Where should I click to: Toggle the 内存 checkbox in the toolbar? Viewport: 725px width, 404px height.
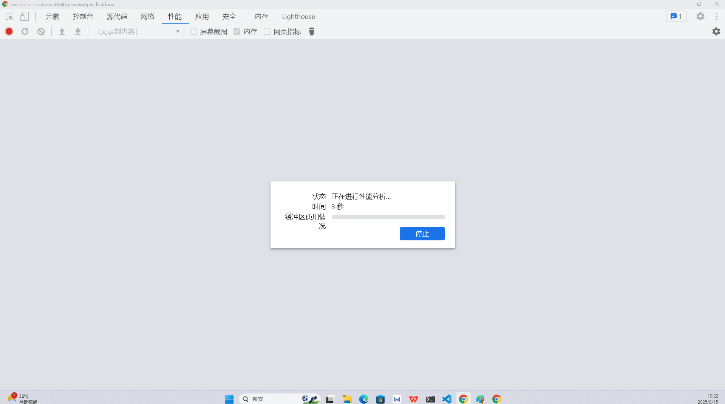point(237,31)
